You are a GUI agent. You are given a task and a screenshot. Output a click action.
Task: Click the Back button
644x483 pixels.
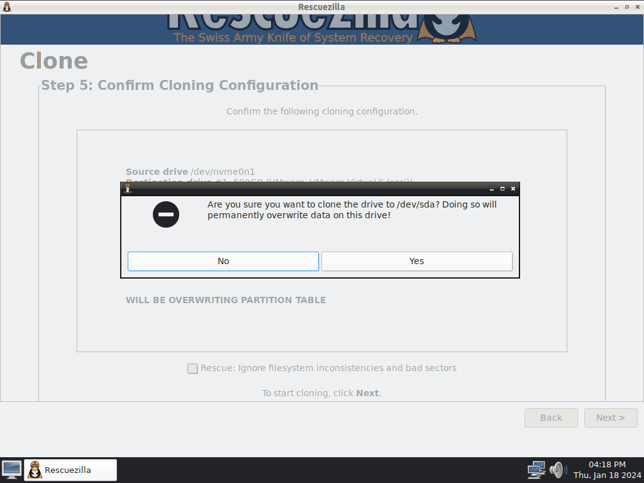551,418
